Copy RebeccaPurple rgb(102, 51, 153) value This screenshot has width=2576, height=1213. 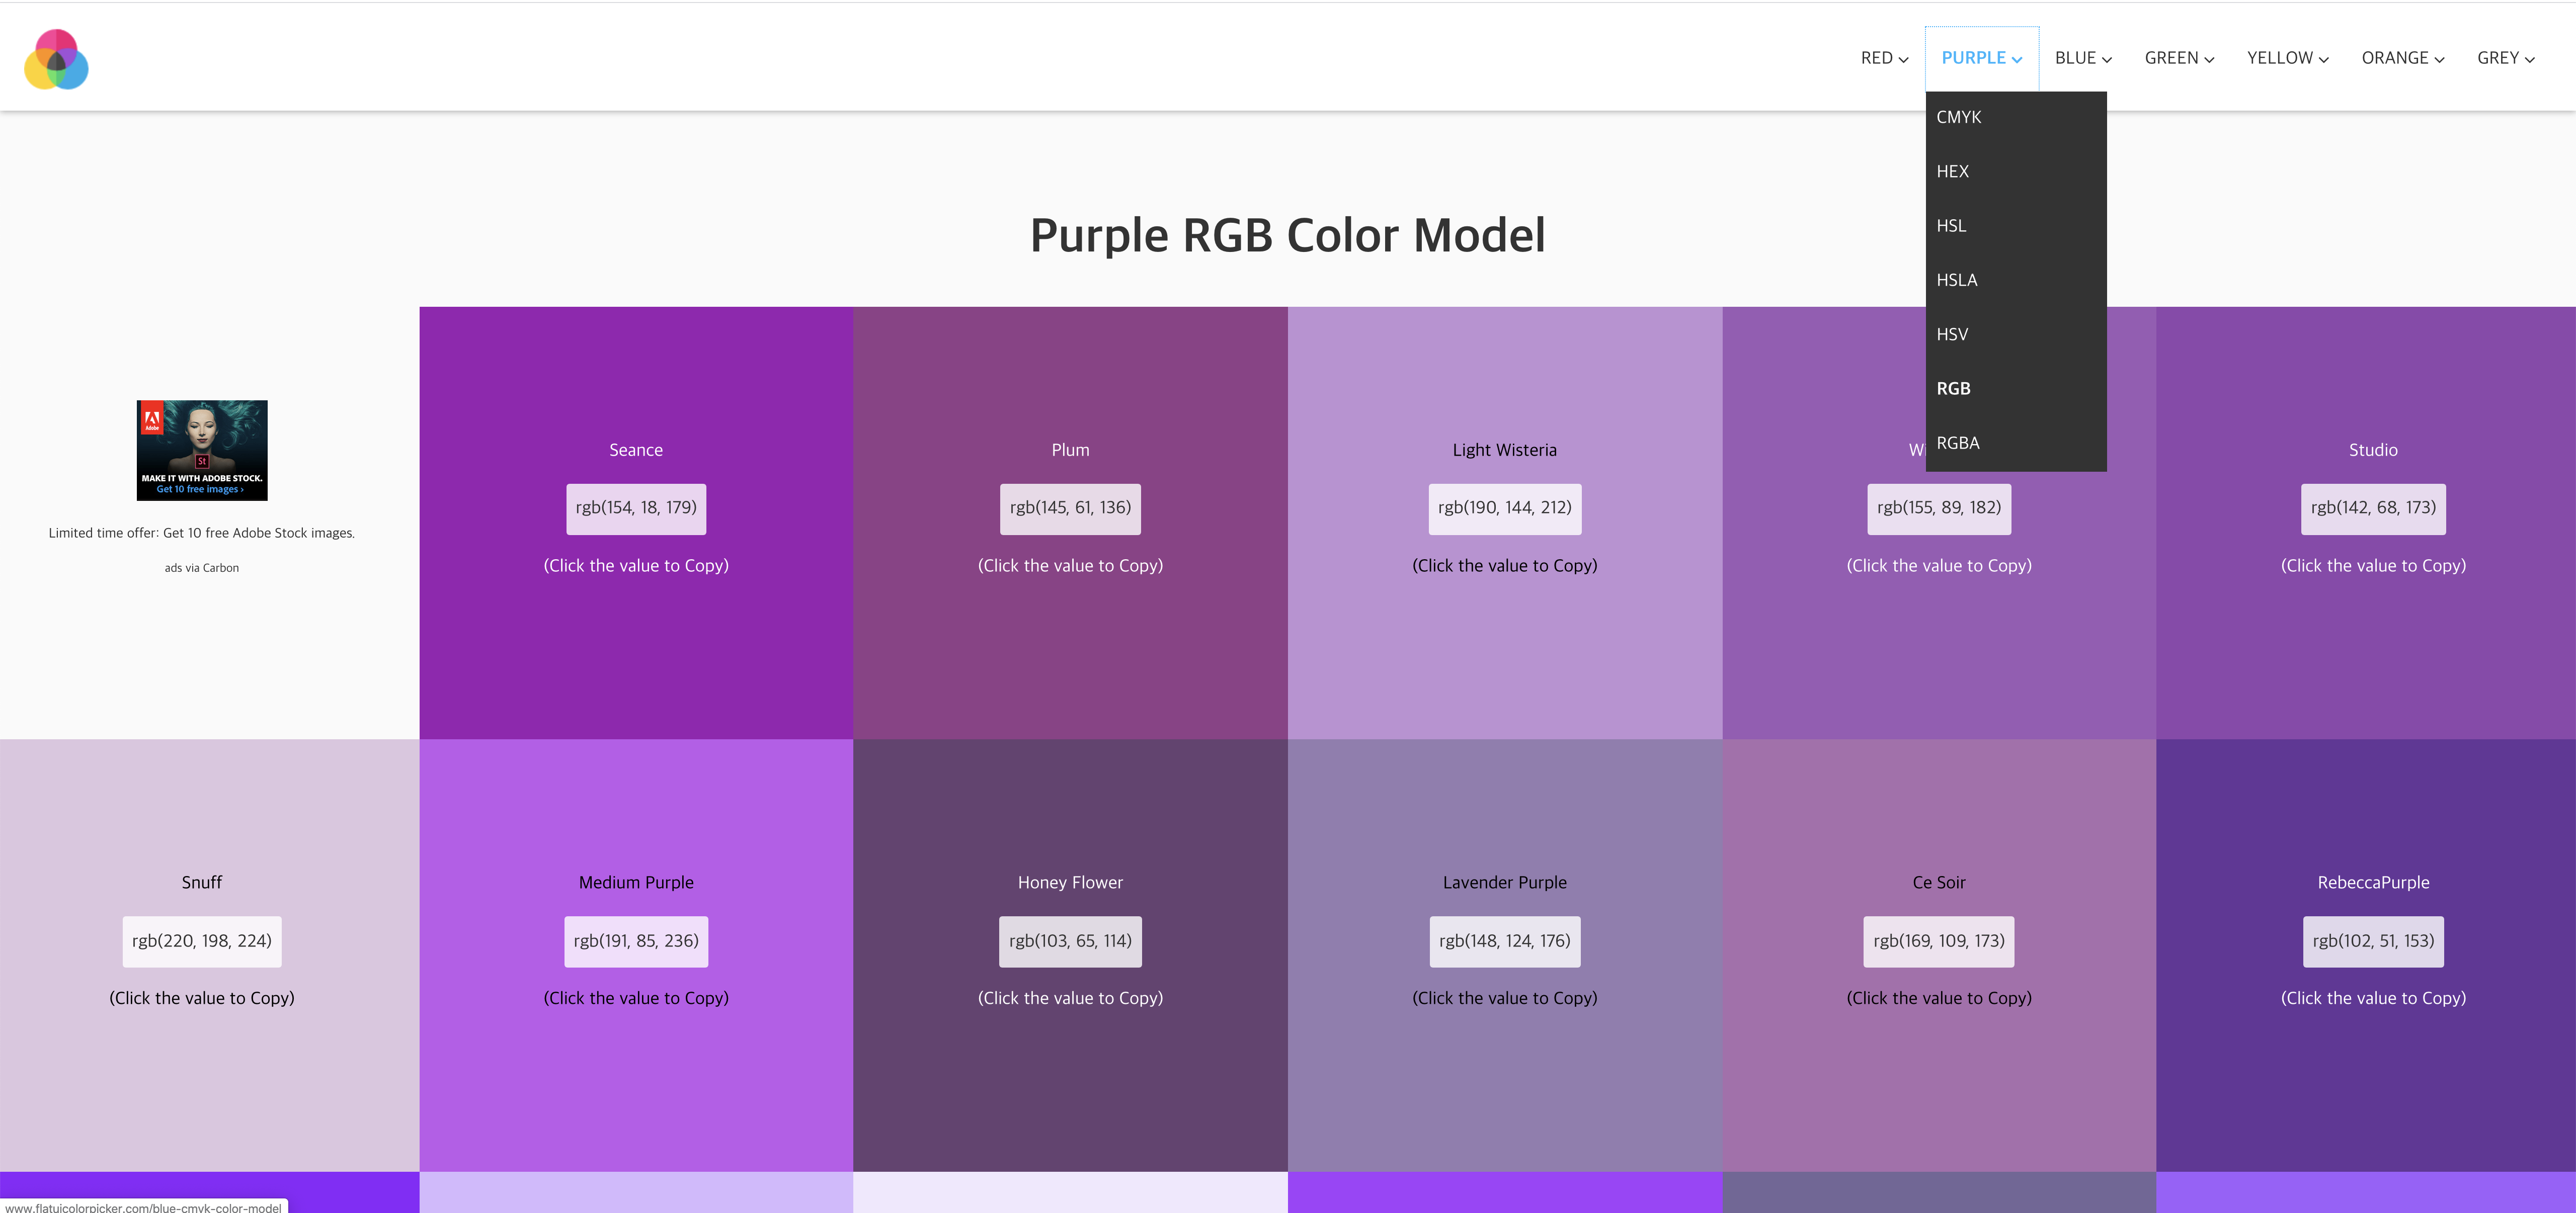click(2373, 940)
